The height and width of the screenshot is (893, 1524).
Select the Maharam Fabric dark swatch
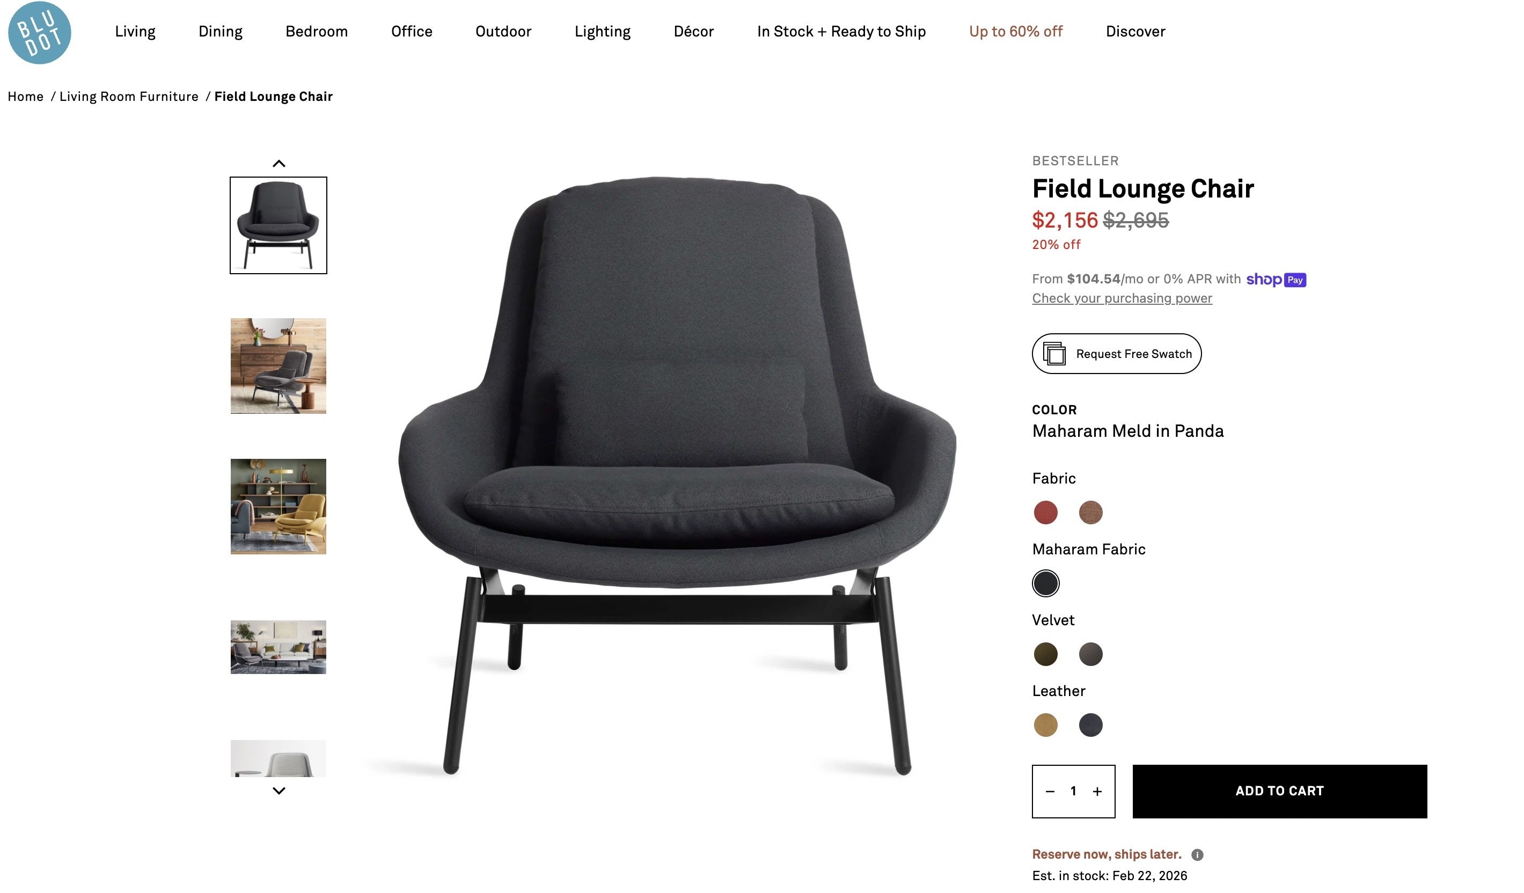1046,583
